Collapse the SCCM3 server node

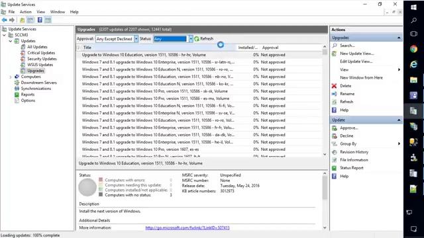[5, 35]
